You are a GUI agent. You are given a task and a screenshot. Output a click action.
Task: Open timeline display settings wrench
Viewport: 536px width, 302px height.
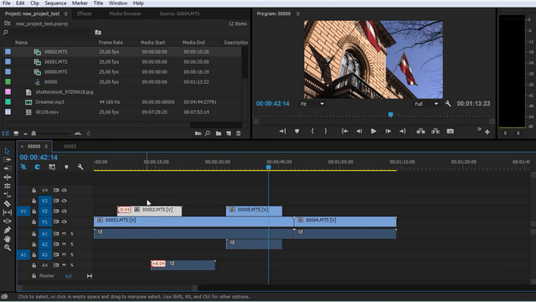pyautogui.click(x=80, y=167)
